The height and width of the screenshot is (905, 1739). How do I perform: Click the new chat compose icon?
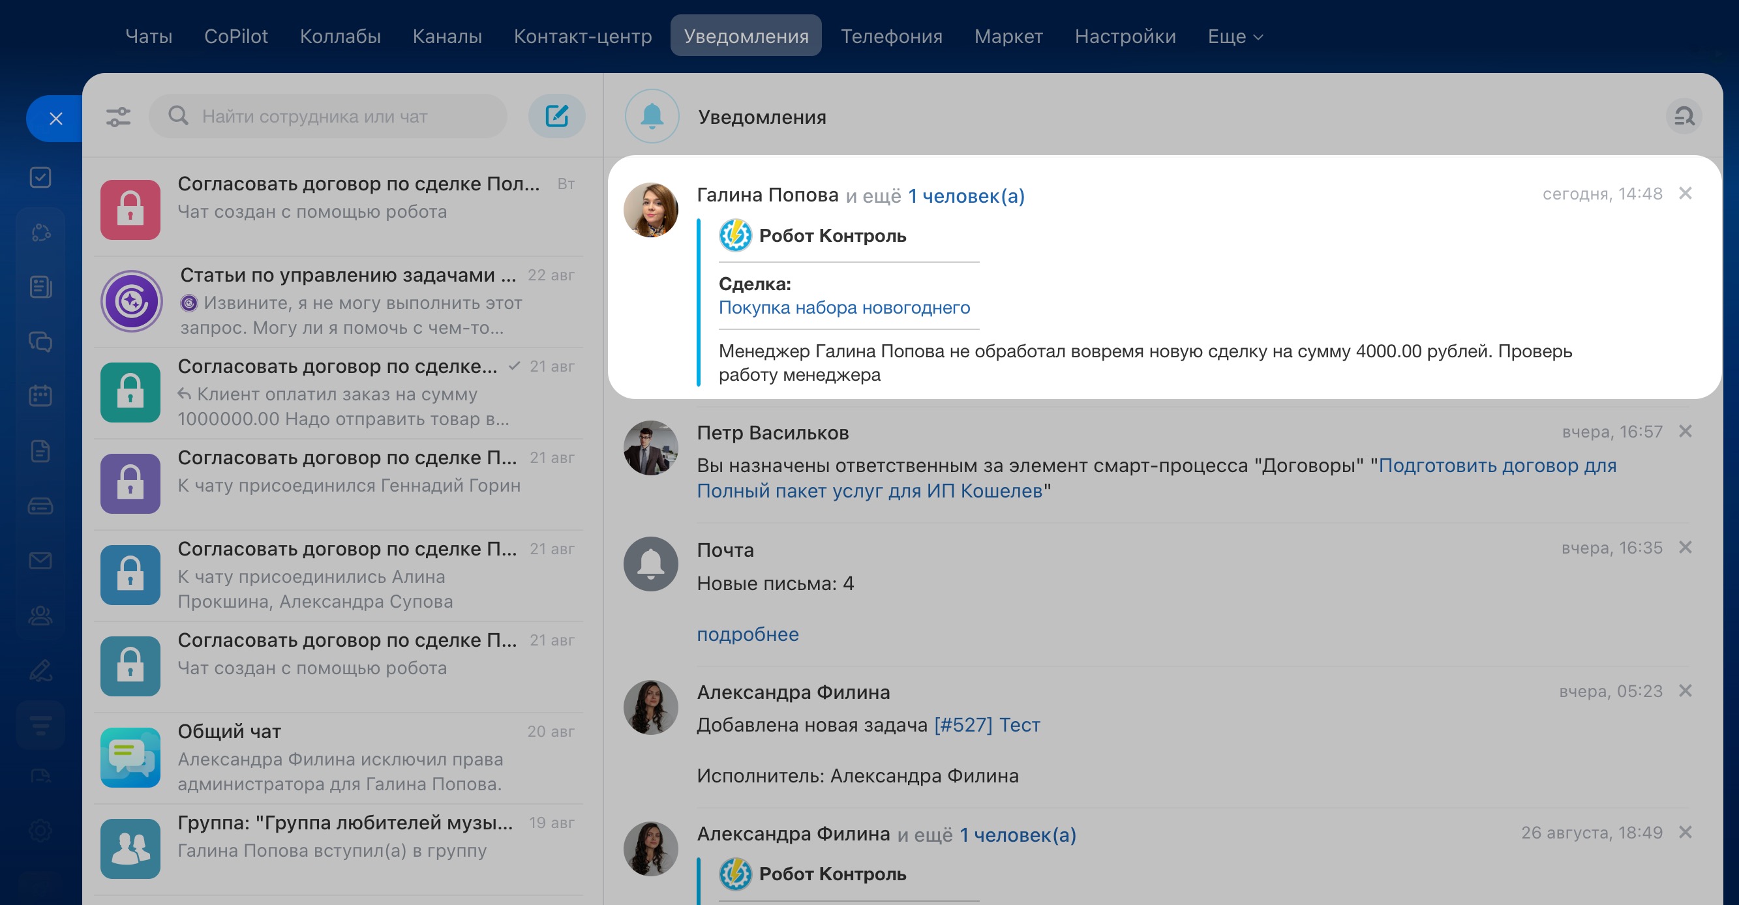(556, 116)
